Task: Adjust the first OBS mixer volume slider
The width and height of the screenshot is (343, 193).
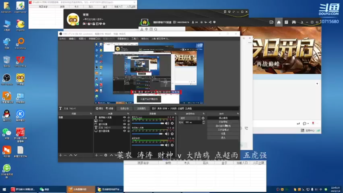Action: click(148, 124)
